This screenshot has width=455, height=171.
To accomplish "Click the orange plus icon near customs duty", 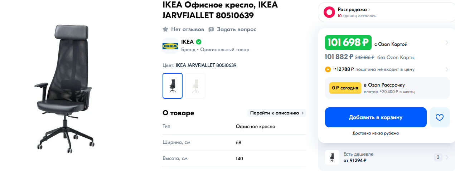I will 328,69.
